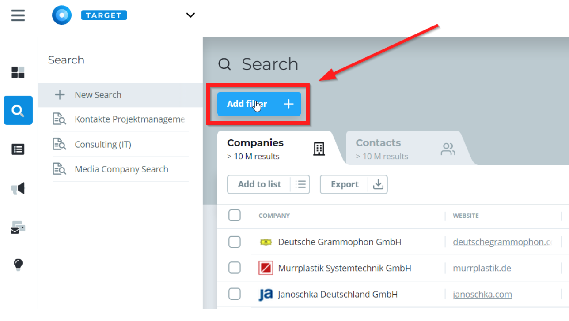Check the Deutsche Grammophon GmbH checkbox
Image resolution: width=569 pixels, height=321 pixels.
point(235,242)
